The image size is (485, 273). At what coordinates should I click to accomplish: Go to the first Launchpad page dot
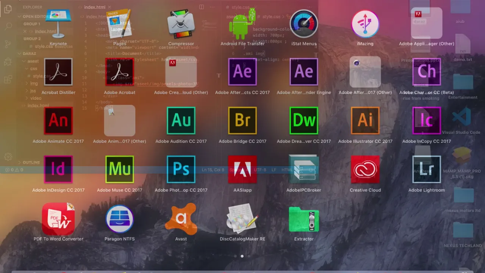[x=235, y=256]
